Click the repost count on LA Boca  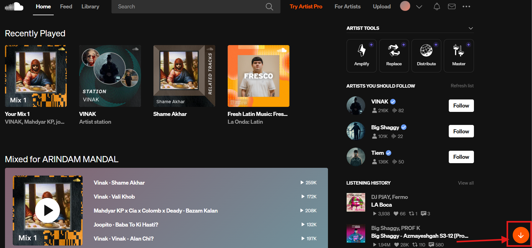click(x=413, y=214)
